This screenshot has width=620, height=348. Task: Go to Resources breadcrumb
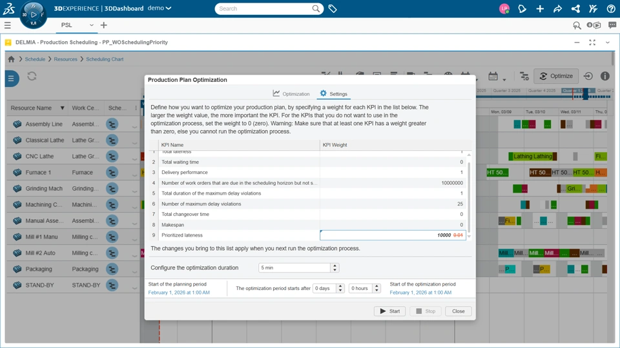[x=66, y=59]
